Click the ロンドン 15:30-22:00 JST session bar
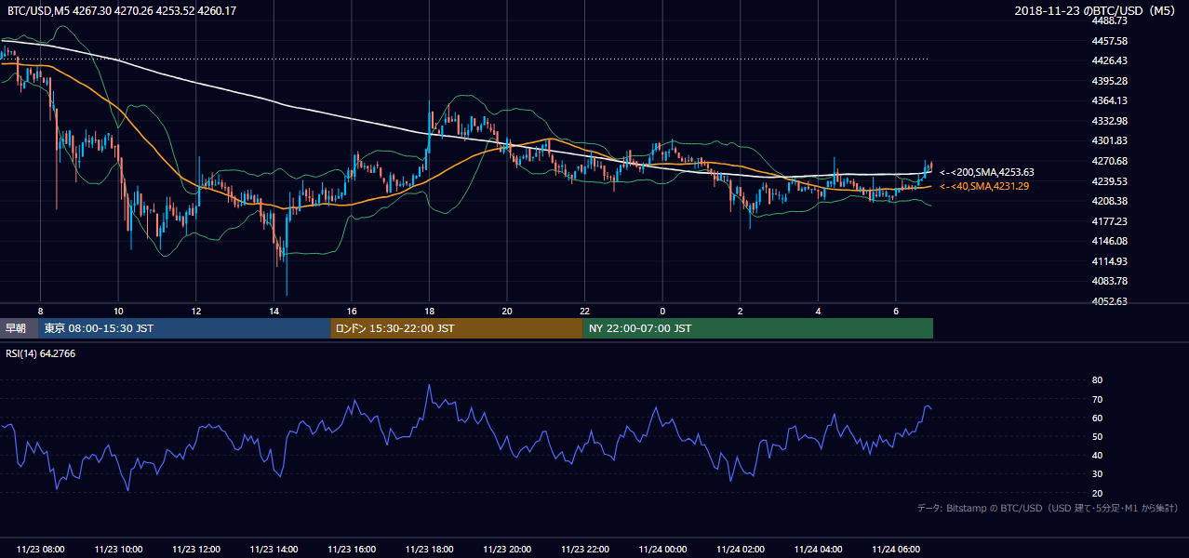This screenshot has width=1189, height=558. [x=457, y=328]
